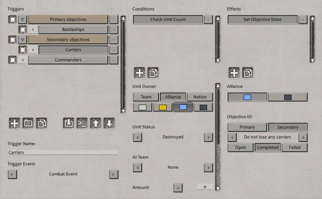Click the Trigger Name text field
The width and height of the screenshot is (322, 199).
click(63, 152)
